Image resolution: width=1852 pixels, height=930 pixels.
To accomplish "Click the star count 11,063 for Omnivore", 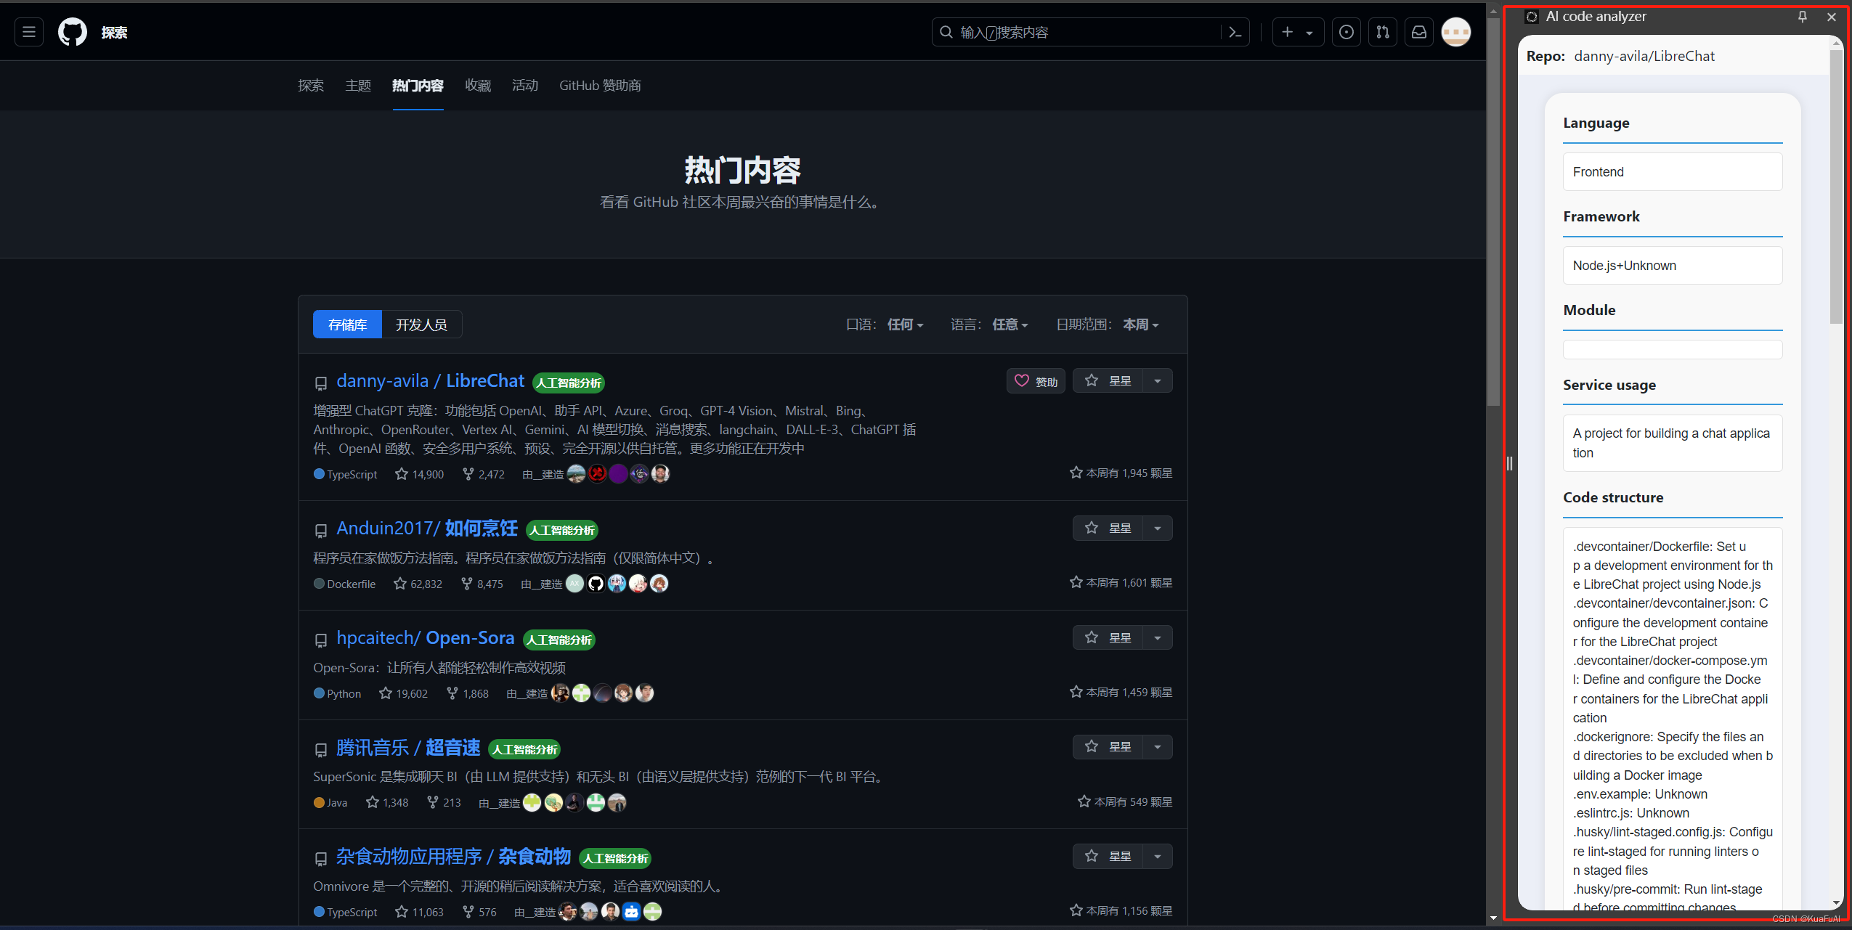I will point(420,912).
